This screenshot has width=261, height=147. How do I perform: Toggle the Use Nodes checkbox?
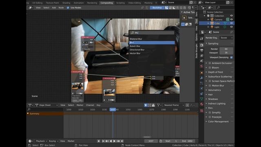click(x=68, y=8)
